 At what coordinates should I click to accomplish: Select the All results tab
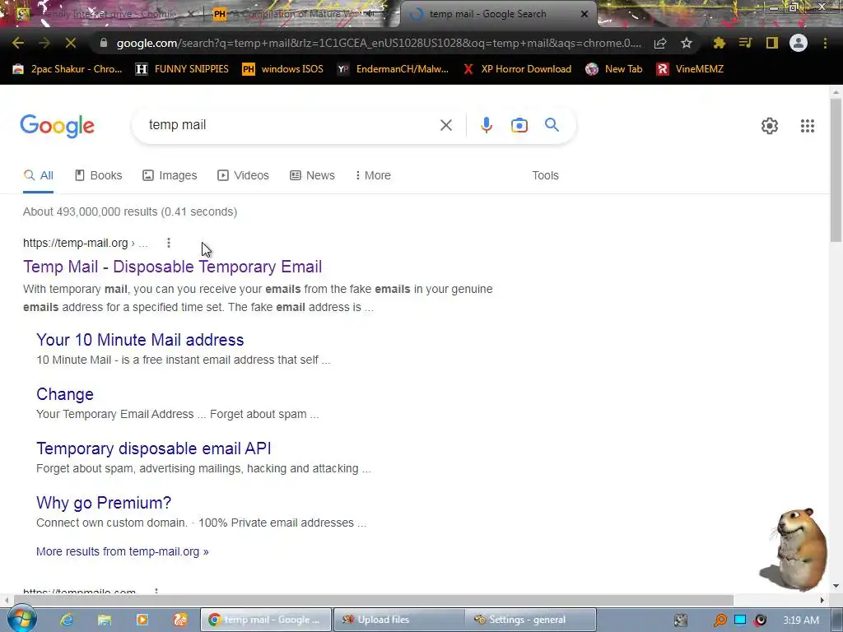(38, 175)
